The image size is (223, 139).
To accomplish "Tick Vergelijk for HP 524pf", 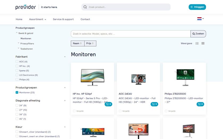I will point(74,111).
